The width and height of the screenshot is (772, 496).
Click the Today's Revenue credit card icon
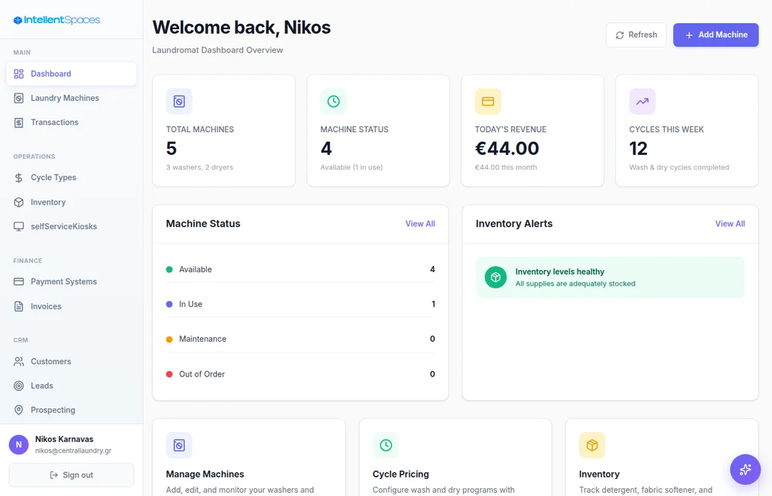[488, 101]
